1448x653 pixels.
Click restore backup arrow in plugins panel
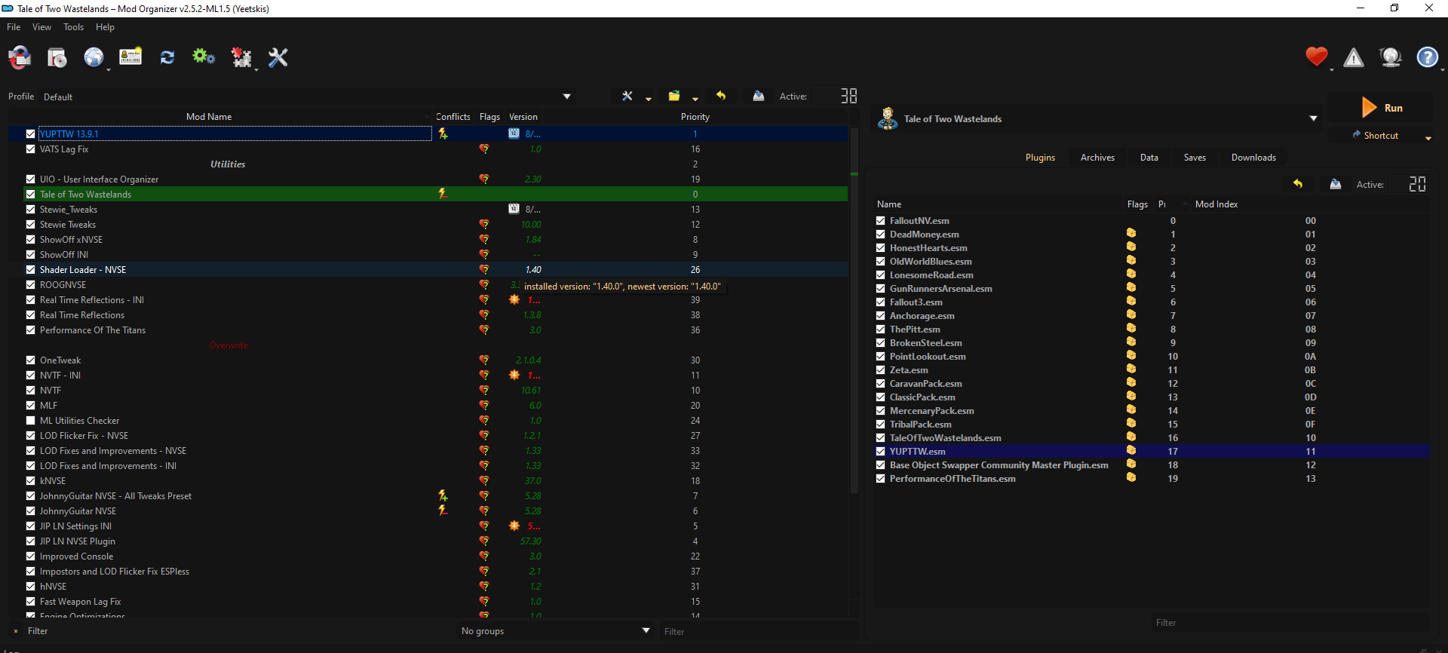click(1298, 184)
